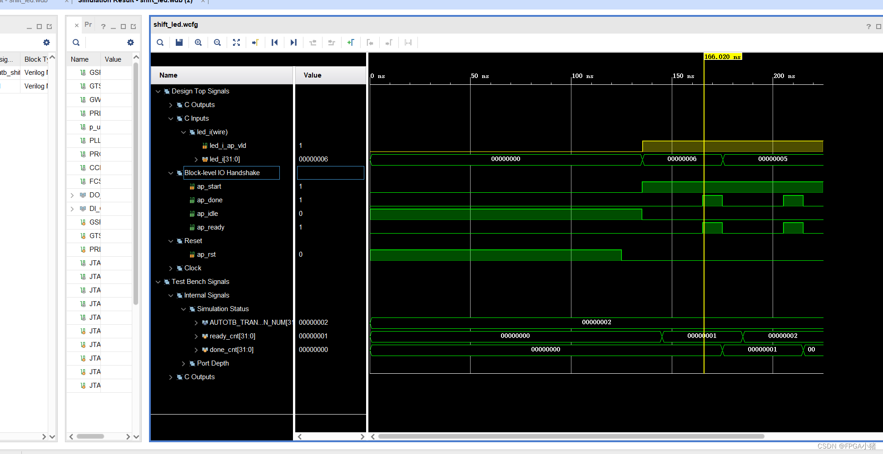Click the 00000006 value of led_i[31:0]
Image resolution: width=883 pixels, height=454 pixels.
click(313, 159)
